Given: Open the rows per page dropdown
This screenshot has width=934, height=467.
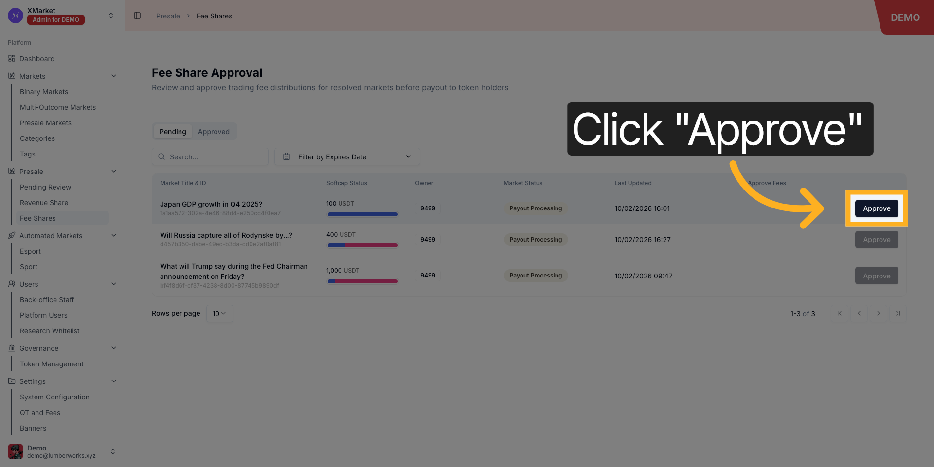Looking at the screenshot, I should [x=219, y=313].
